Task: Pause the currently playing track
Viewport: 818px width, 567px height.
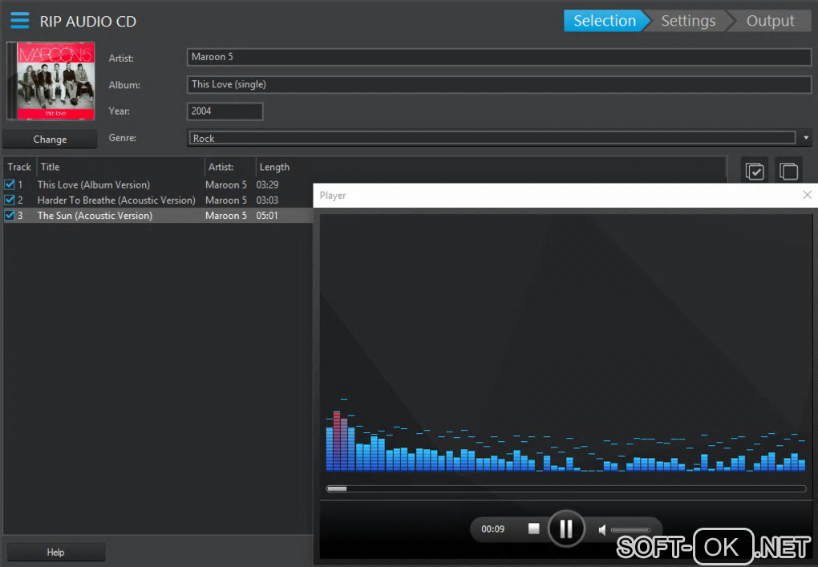Action: [x=566, y=529]
